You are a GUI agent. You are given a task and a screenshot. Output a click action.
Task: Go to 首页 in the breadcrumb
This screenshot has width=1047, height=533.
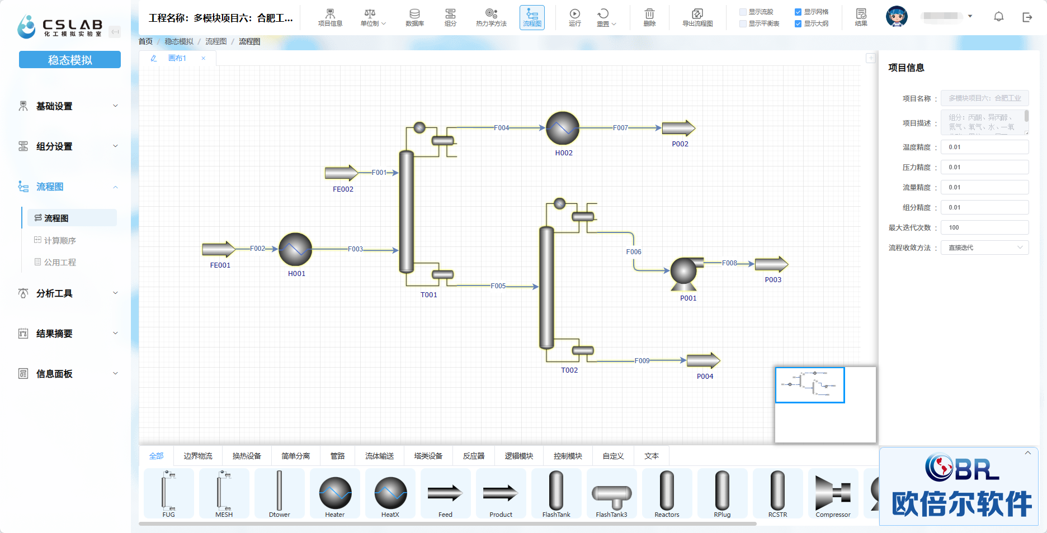pos(145,41)
